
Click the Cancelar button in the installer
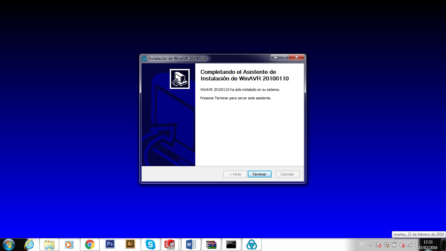[x=288, y=174]
